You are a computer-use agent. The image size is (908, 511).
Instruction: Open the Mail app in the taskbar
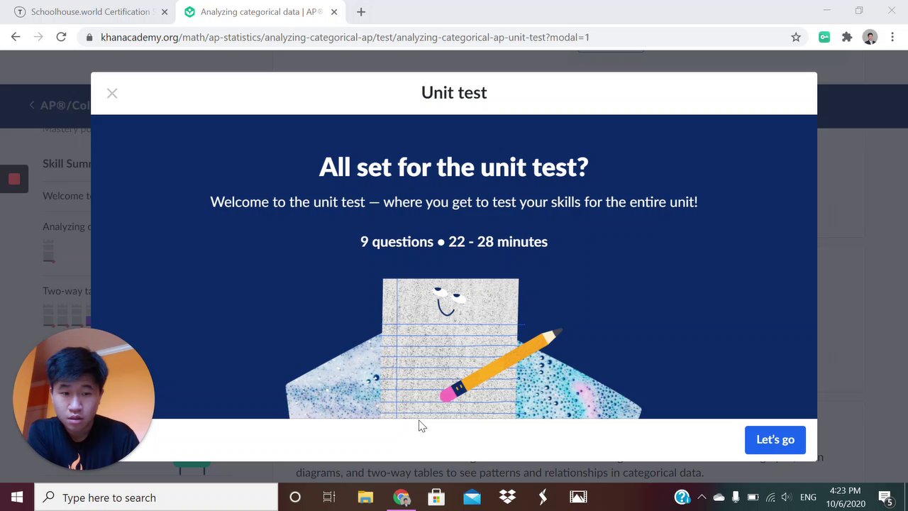tap(472, 498)
